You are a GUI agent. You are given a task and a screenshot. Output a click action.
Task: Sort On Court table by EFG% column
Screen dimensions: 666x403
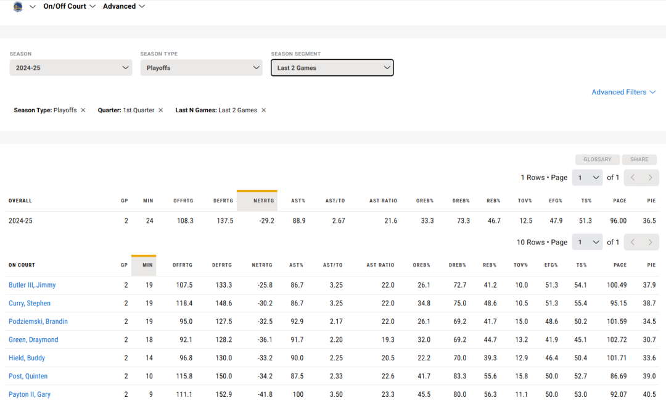pos(551,265)
